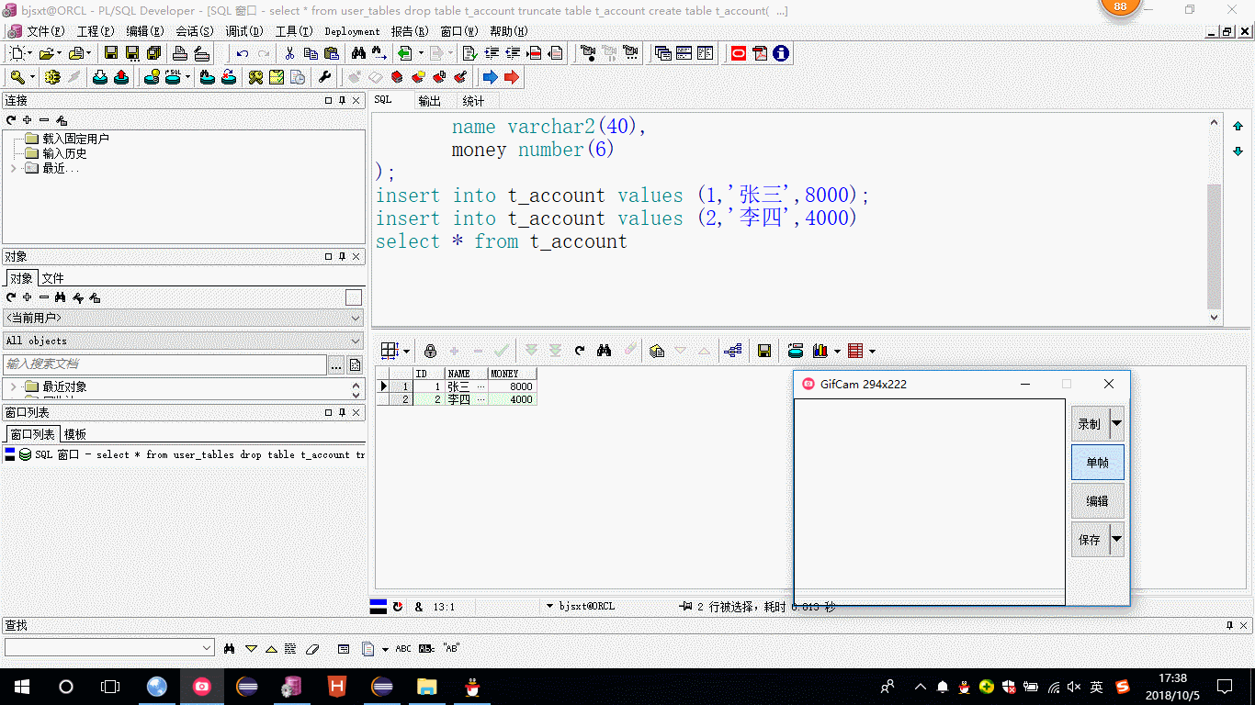Expand the 最近对象 tree node
This screenshot has height=705, width=1255.
click(x=13, y=386)
